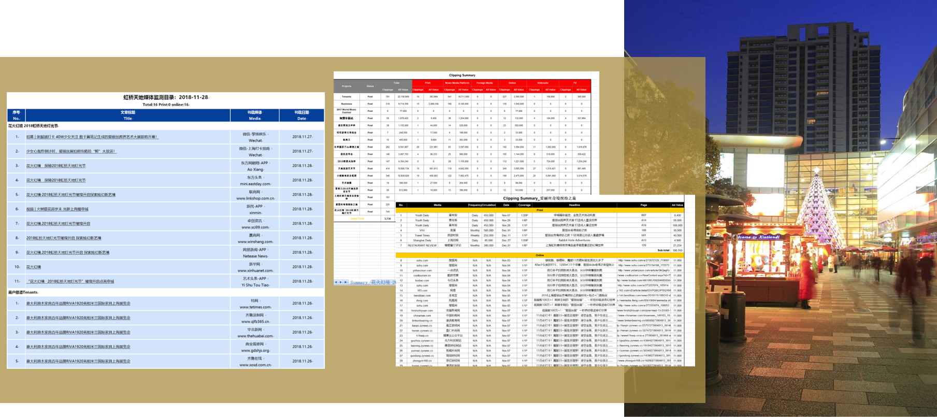
Task: Select the 'Sub-total:' label cell
Action: [663, 250]
